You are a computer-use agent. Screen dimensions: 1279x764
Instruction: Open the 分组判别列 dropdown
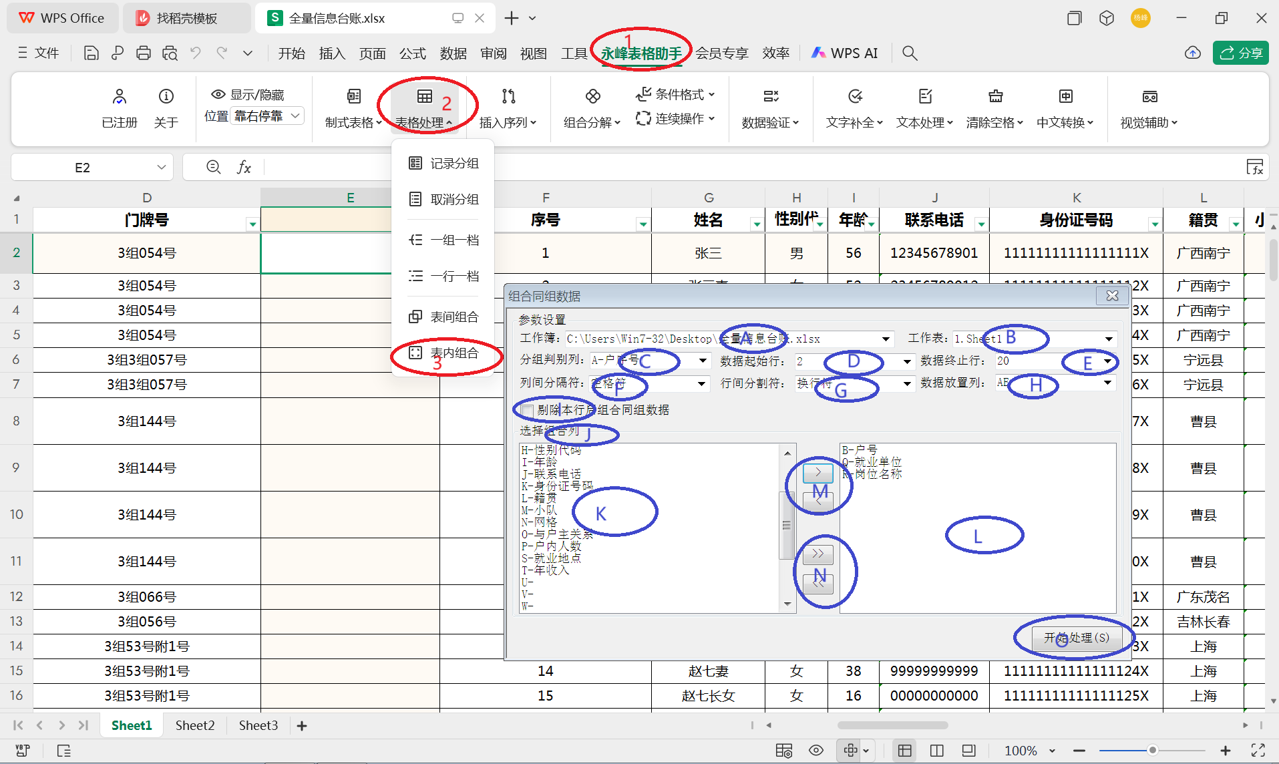(701, 361)
